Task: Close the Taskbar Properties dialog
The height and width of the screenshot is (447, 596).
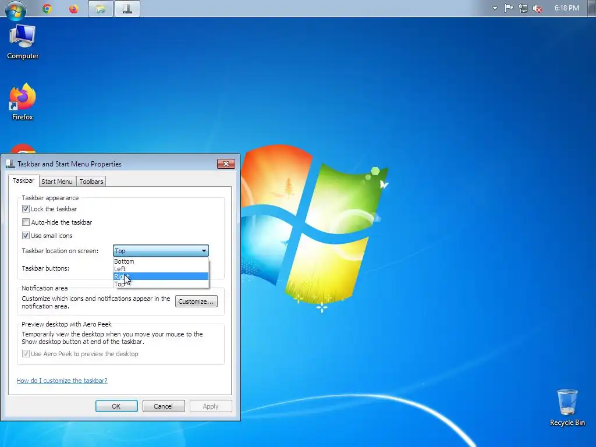Action: [x=226, y=164]
